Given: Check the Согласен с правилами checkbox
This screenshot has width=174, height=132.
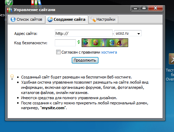Looking at the screenshot, I should [58, 52].
